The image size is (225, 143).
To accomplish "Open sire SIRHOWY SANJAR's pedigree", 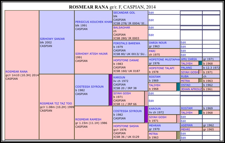I will [52, 39].
